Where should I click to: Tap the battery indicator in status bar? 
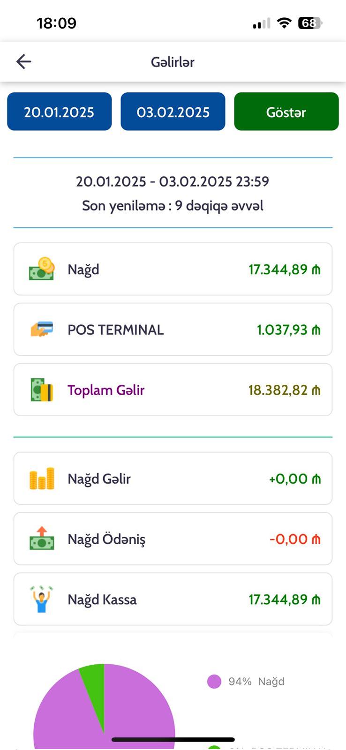point(310,23)
